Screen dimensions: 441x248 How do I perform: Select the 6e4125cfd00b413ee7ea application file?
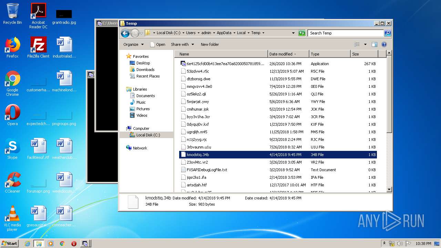(278, 64)
